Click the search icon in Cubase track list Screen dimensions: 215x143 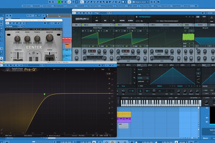pyautogui.click(x=43, y=15)
